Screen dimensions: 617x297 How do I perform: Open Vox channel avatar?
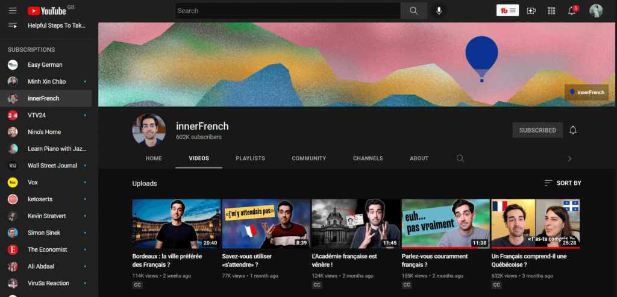click(x=13, y=182)
